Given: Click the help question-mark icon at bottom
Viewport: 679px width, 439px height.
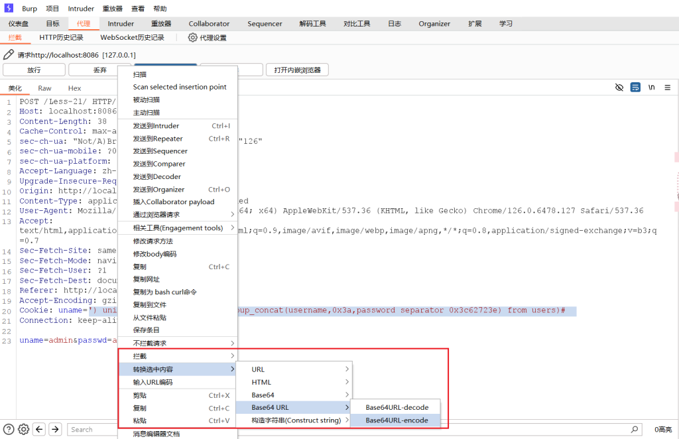Looking at the screenshot, I should coord(9,429).
